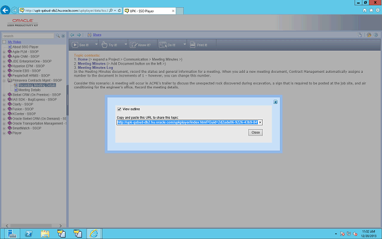Expand the Agile ChM - SSOP node
This screenshot has width=382, height=239.
(x=4, y=57)
